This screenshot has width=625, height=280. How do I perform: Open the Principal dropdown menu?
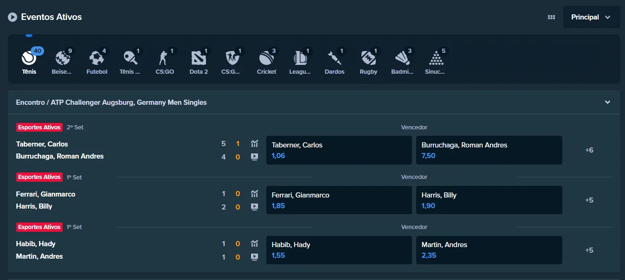pos(591,17)
